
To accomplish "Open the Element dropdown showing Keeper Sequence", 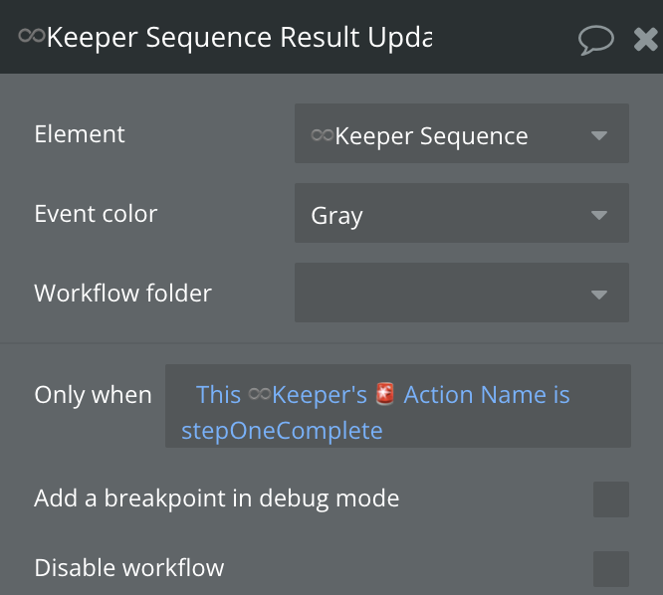I will [x=461, y=135].
